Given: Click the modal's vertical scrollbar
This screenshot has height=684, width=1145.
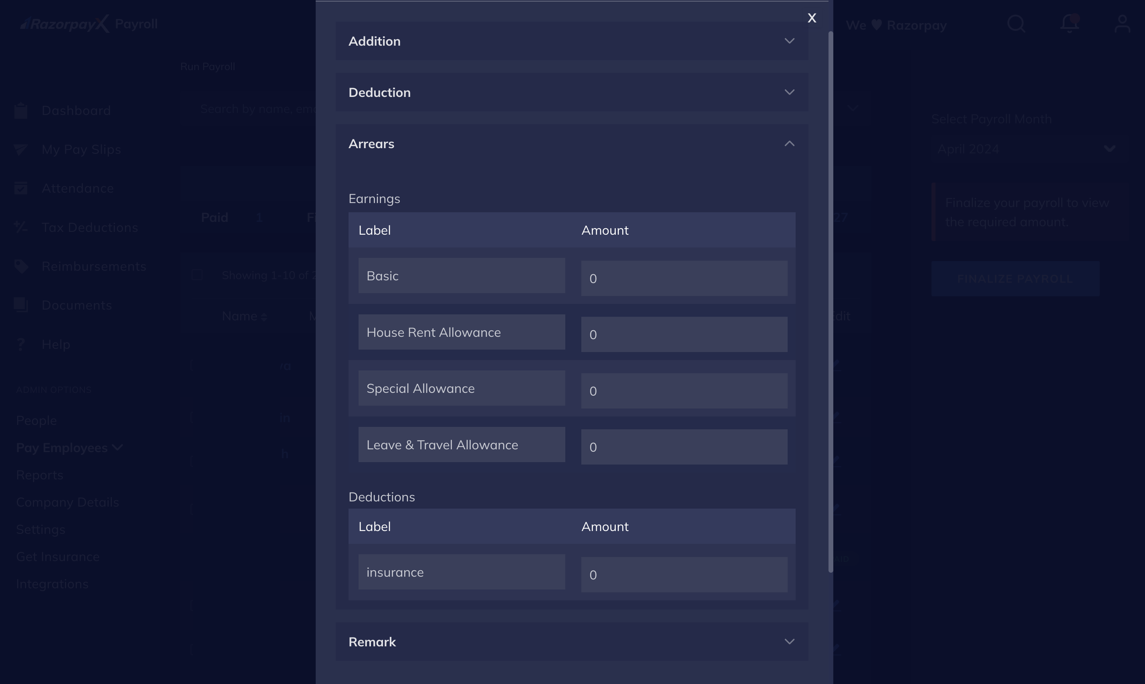Looking at the screenshot, I should pos(831,302).
